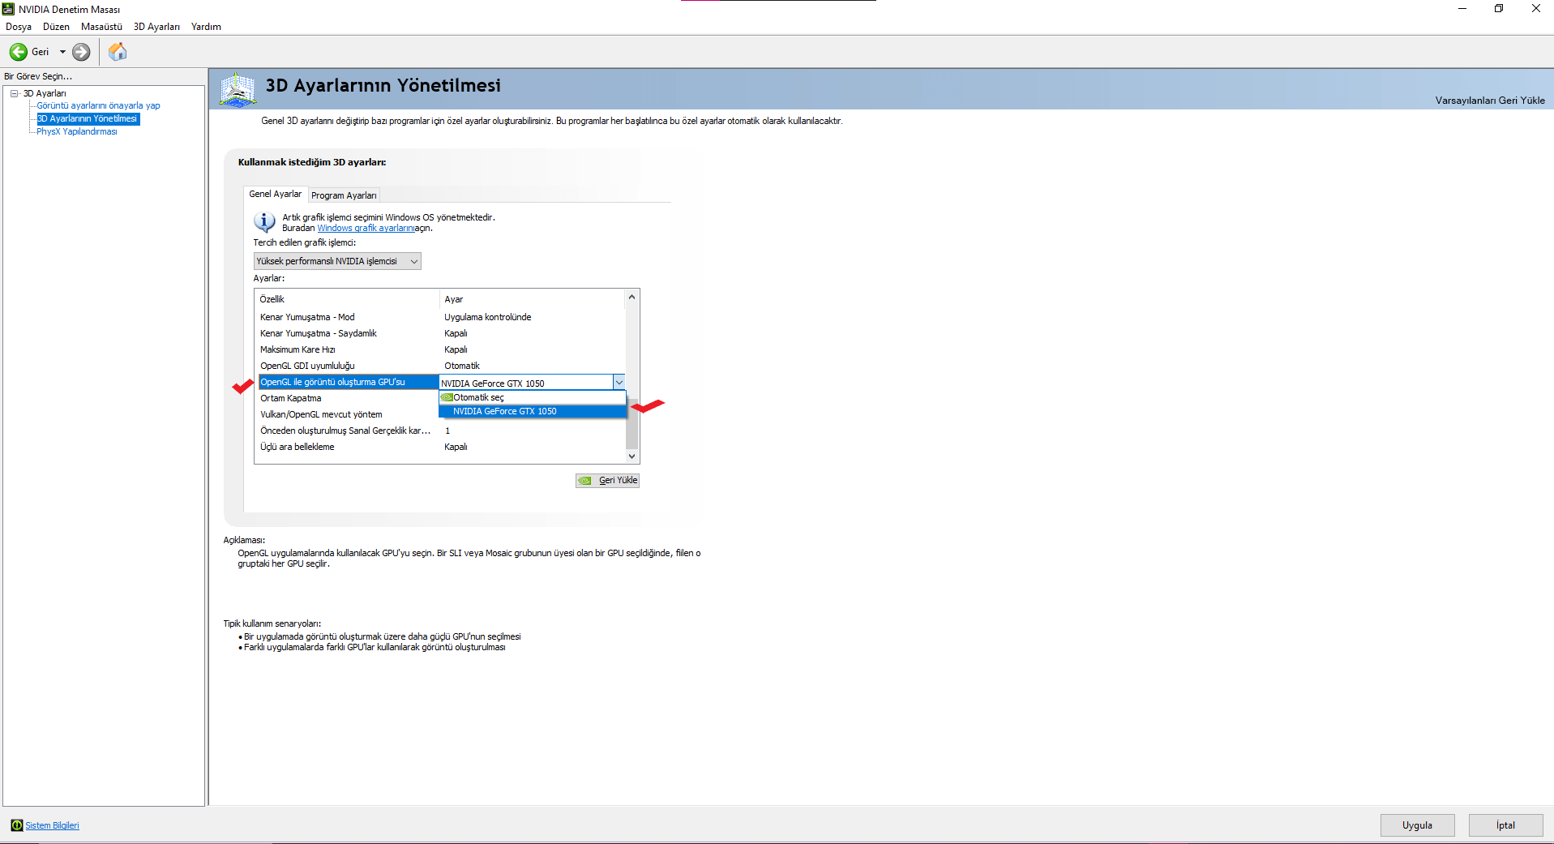
Task: Click Varsayılanları Geri Yükle link
Action: pos(1490,101)
